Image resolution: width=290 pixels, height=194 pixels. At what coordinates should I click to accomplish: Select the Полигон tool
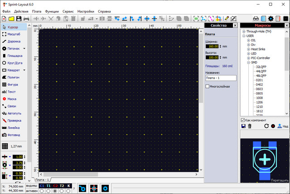pos(14,77)
